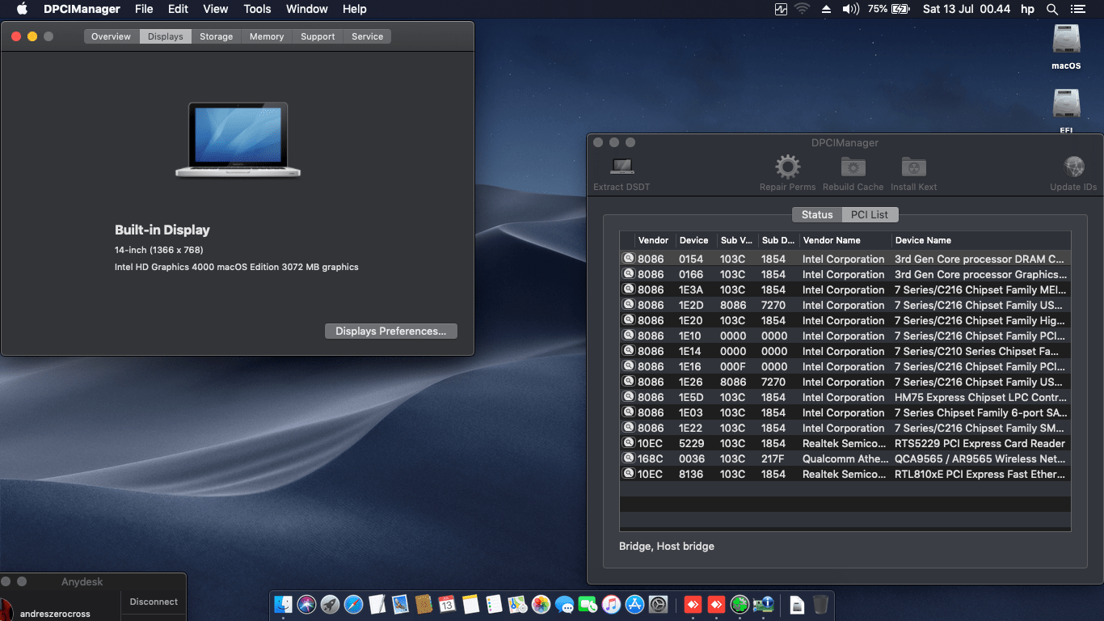Click the Rebuild Cache folder icon
This screenshot has width=1104, height=621.
point(853,167)
